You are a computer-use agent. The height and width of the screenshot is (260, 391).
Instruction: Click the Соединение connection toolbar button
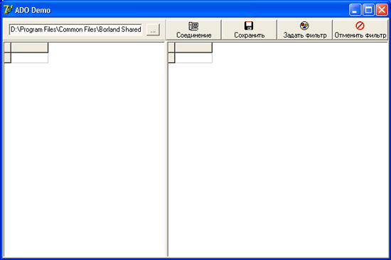(194, 30)
